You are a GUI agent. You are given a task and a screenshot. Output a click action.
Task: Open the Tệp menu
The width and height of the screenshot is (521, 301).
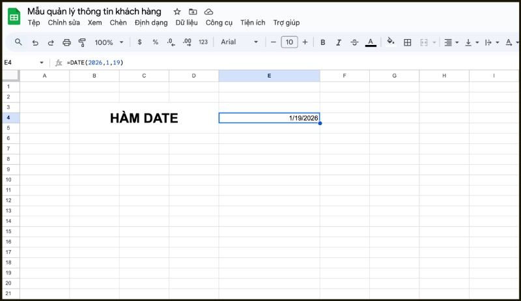pyautogui.click(x=34, y=23)
